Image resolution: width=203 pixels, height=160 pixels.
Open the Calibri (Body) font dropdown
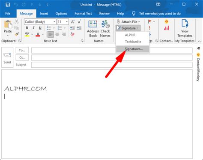[54, 22]
